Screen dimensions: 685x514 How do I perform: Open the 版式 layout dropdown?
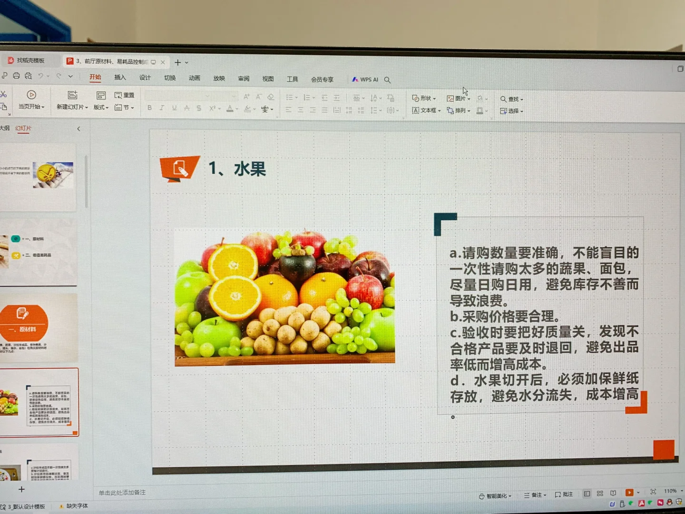pyautogui.click(x=100, y=108)
